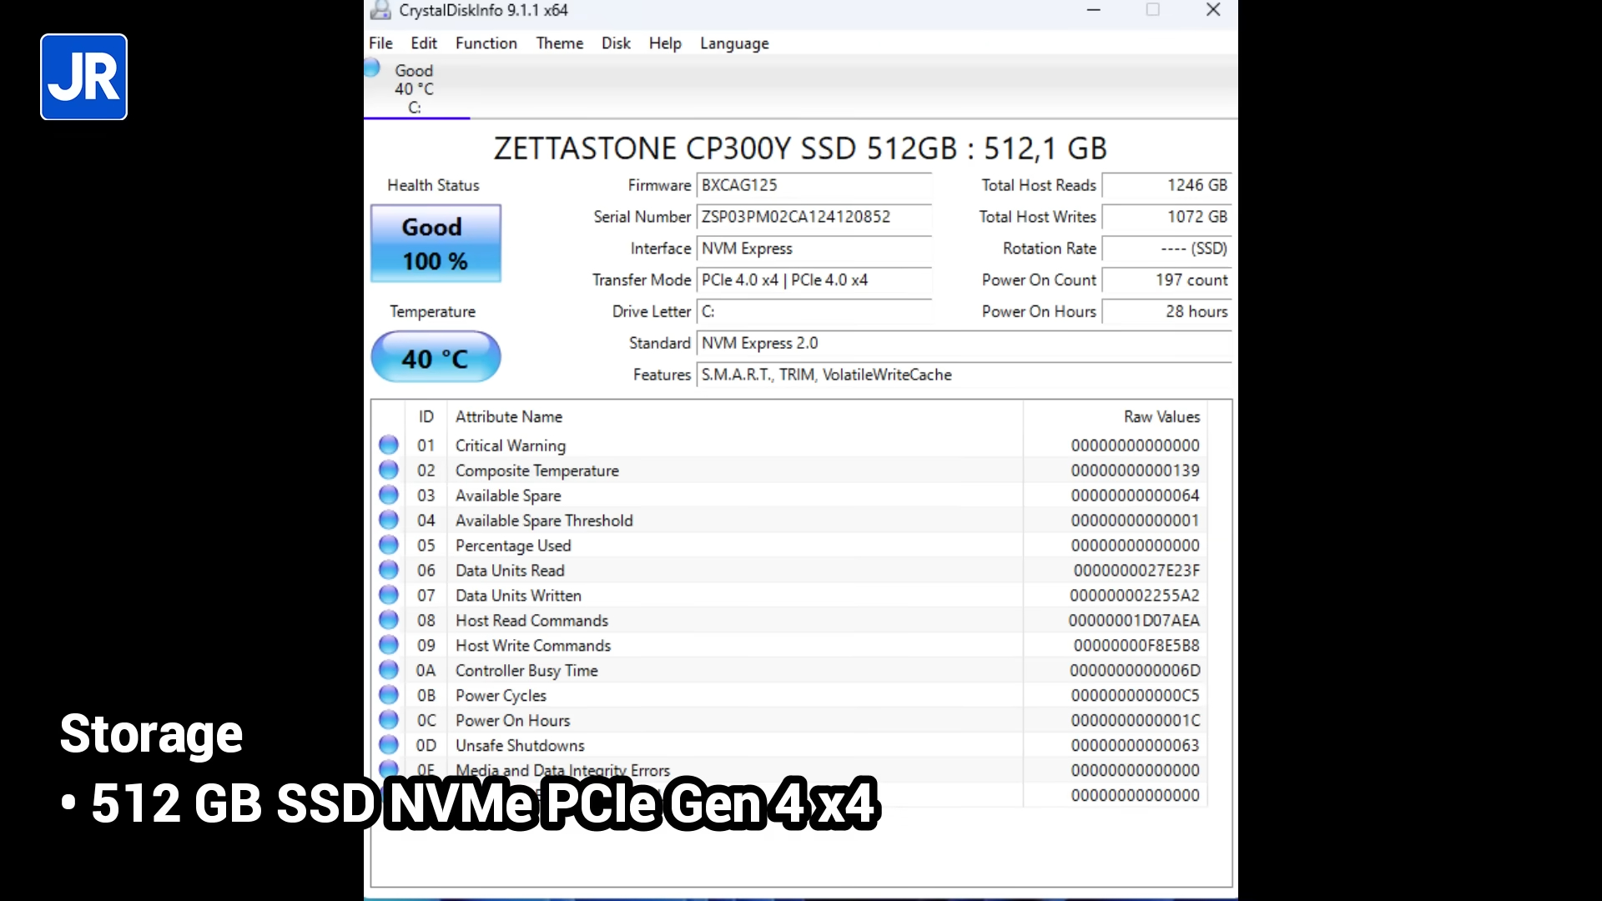The height and width of the screenshot is (901, 1602).
Task: Click the status orb for Host Write Commands
Action: [389, 645]
